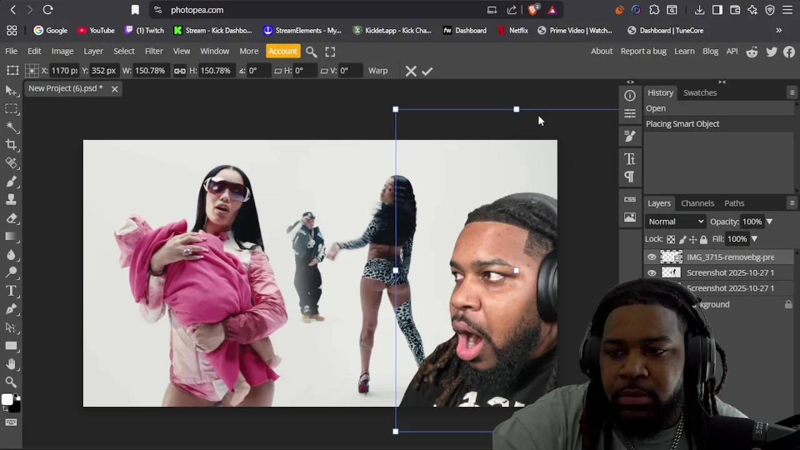Cancel transform with the X icon

(411, 71)
